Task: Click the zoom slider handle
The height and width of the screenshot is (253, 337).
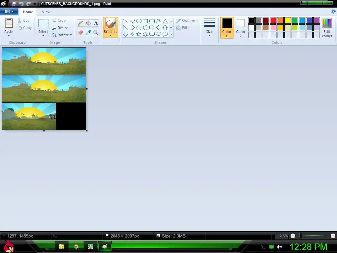Action: (300, 236)
